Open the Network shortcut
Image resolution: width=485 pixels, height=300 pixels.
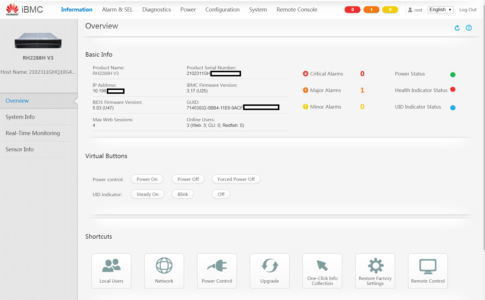164,271
